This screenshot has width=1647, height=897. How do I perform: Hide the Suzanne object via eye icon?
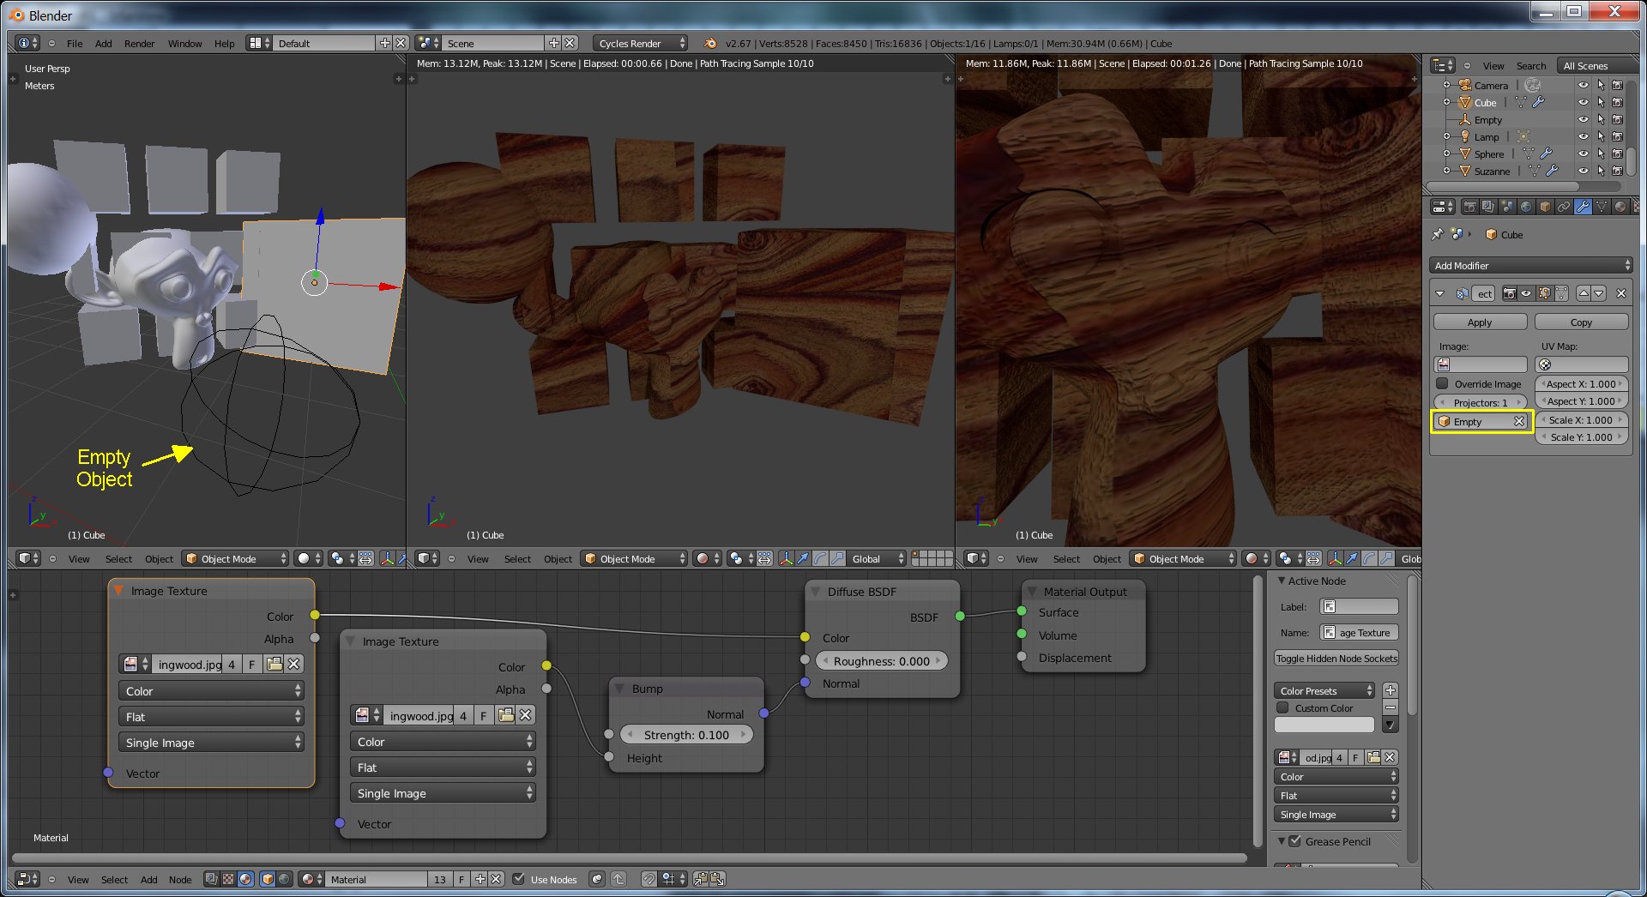click(1583, 171)
